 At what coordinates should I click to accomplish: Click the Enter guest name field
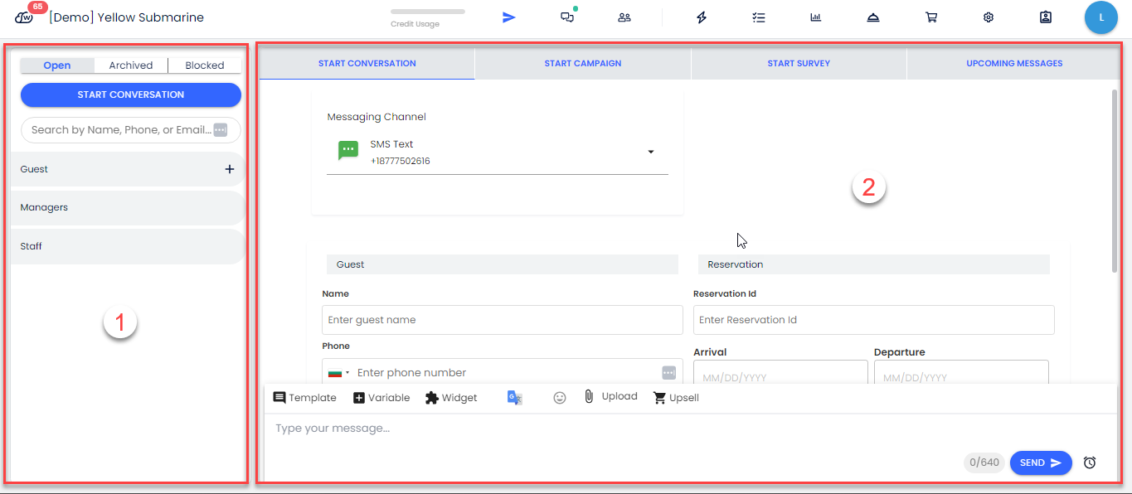pyautogui.click(x=502, y=320)
